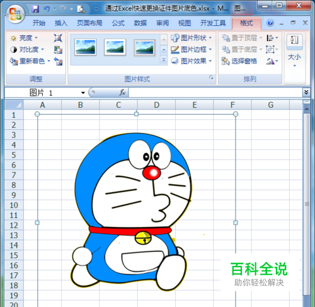
Task: Apply the third picture style thumbnail
Action: click(x=145, y=48)
